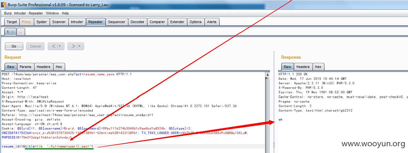
Task: Switch to the Options tab
Action: pos(195,22)
